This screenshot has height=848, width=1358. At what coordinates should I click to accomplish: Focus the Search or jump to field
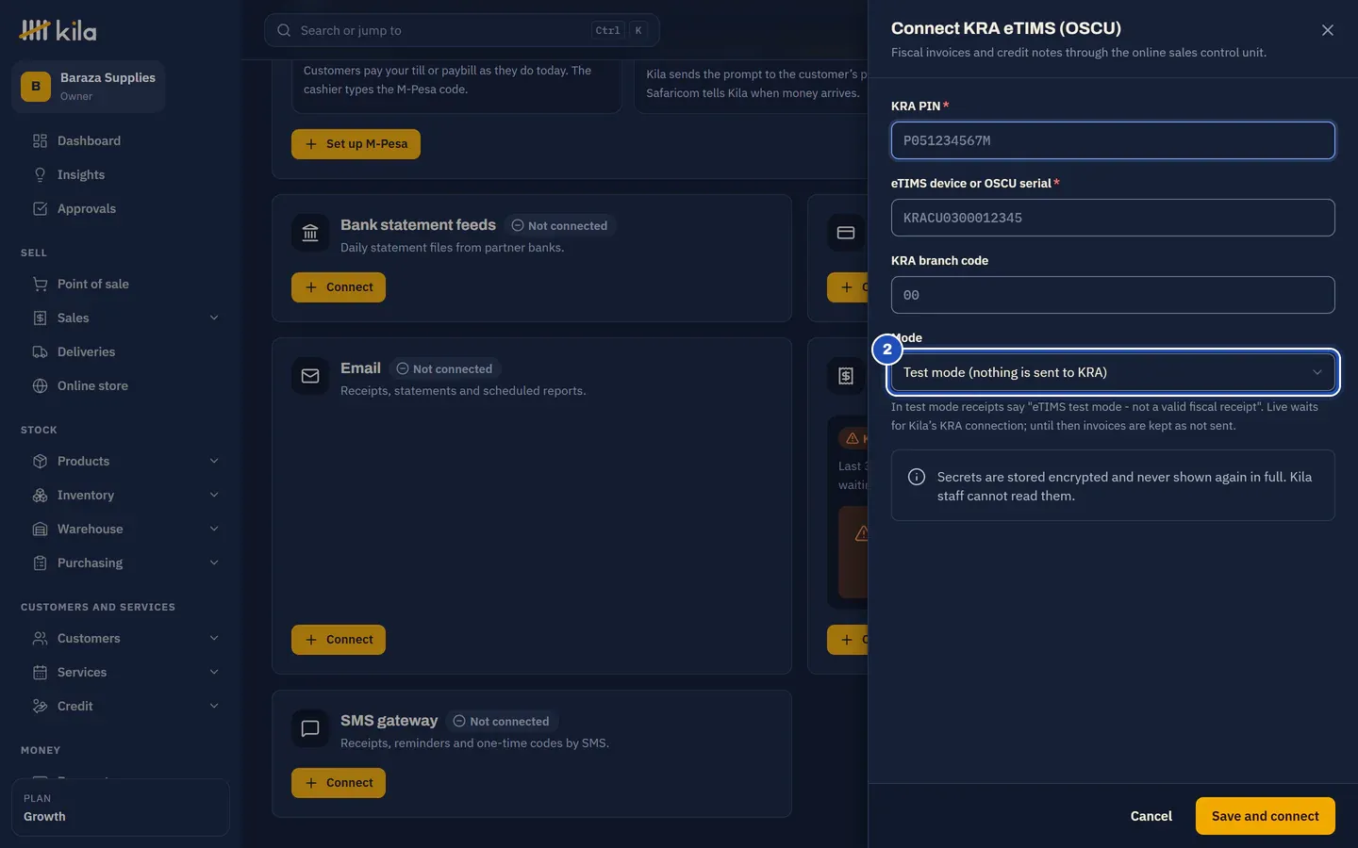point(461,30)
